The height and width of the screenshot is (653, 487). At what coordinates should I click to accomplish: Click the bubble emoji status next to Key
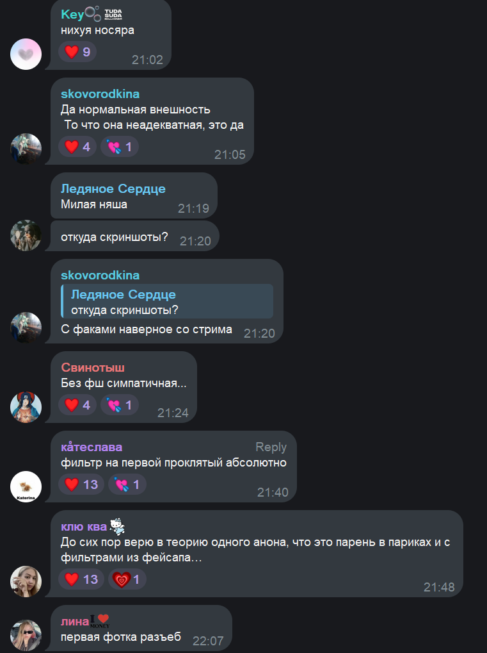(93, 13)
